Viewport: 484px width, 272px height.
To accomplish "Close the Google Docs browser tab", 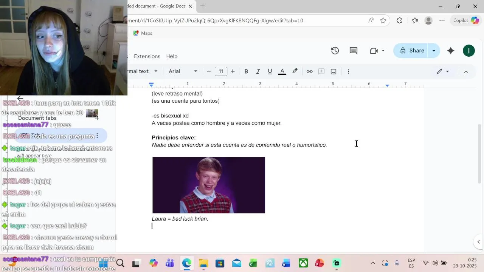I will click(190, 6).
